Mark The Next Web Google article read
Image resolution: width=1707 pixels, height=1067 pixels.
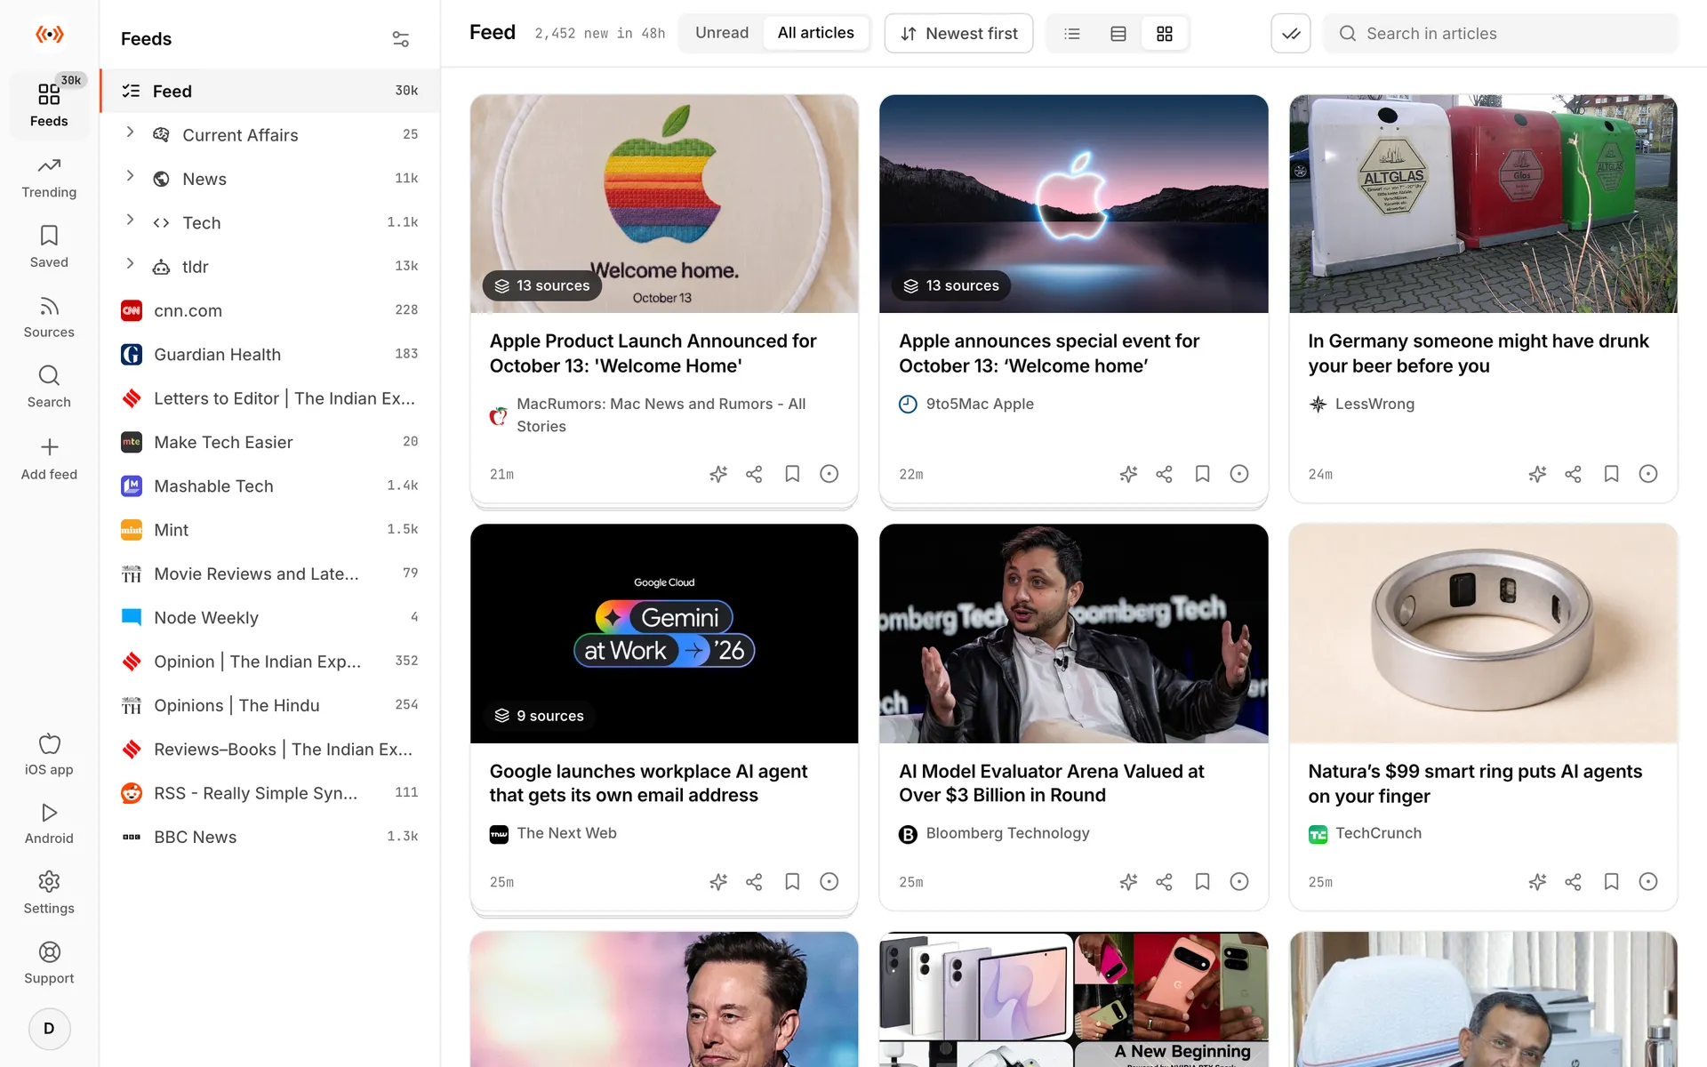[829, 882]
